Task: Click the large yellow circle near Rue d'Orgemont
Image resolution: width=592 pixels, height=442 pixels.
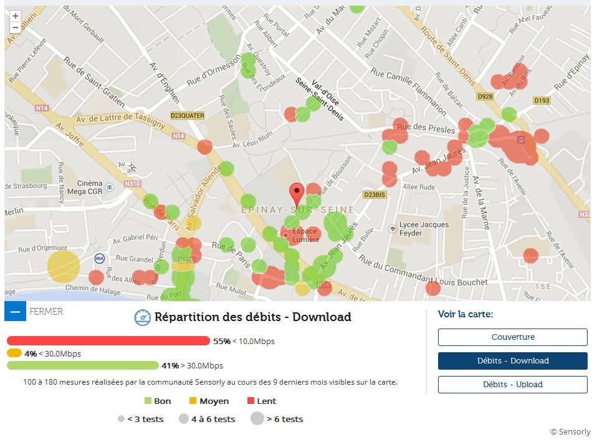Action: (x=64, y=267)
